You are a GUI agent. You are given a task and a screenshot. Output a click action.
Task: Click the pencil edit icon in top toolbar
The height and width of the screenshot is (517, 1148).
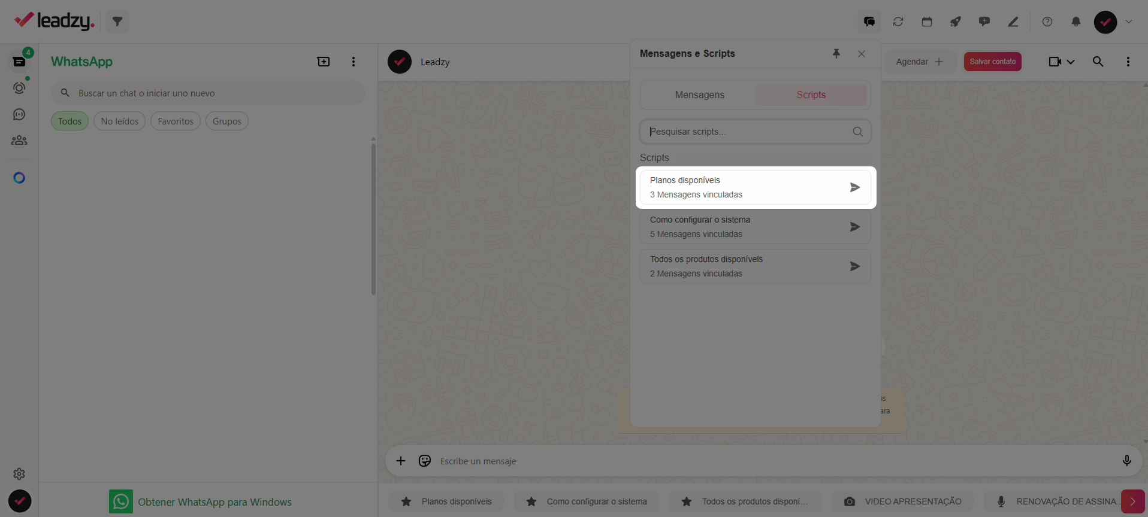coord(1013,22)
